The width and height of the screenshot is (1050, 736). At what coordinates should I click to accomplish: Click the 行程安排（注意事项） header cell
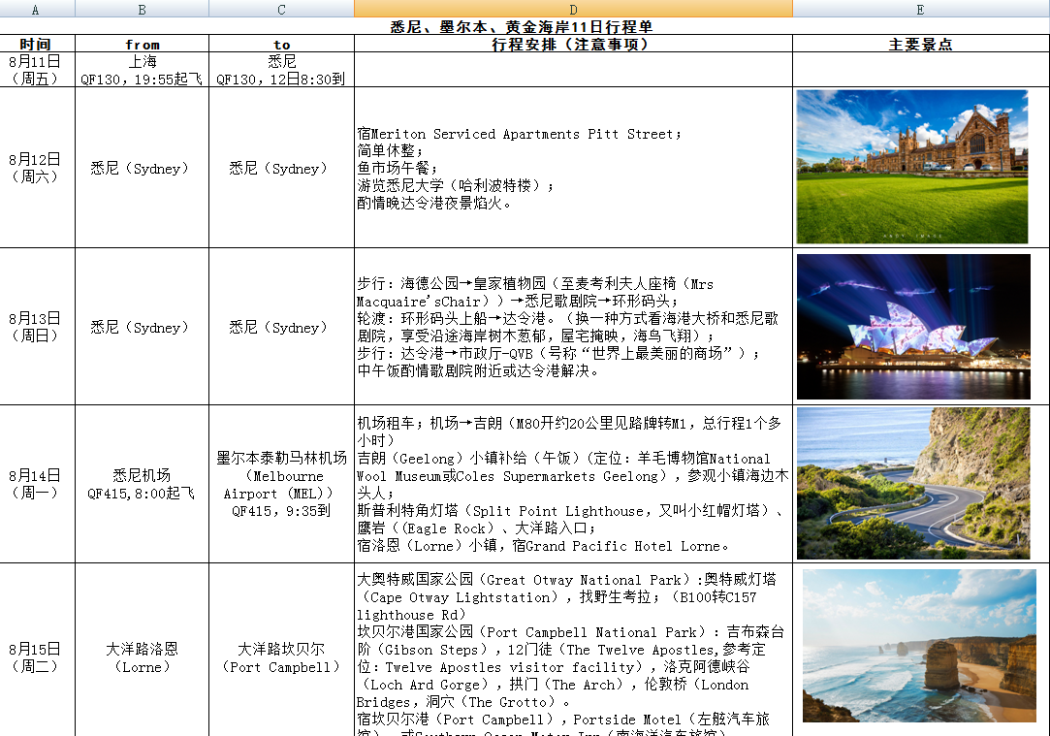click(x=573, y=44)
